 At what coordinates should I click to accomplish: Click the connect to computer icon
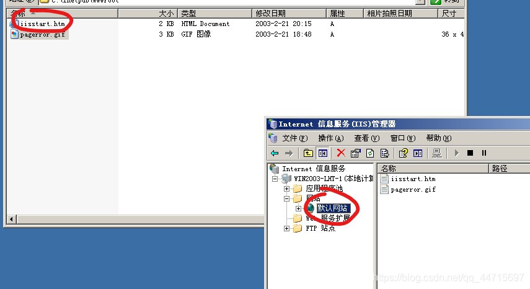(437, 153)
